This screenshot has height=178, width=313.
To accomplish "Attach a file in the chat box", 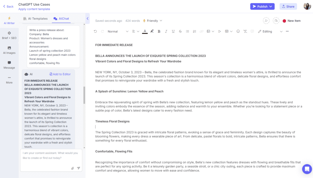I will [72, 168].
